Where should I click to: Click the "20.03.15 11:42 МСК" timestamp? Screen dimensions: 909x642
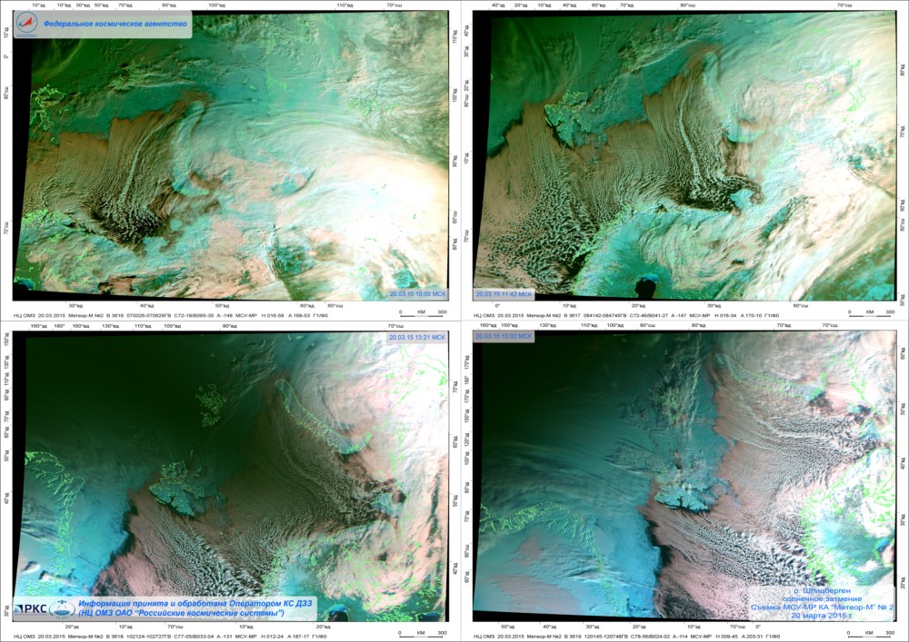pyautogui.click(x=504, y=294)
